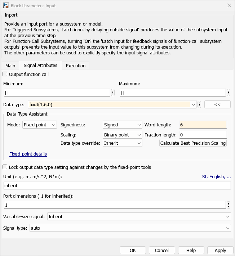This screenshot has height=256, width=235.
Task: Open the Mode dropdown showing Fixed point
Action: (40, 125)
